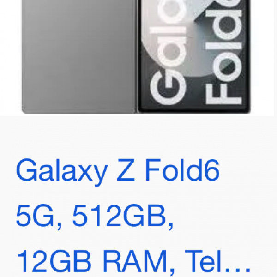Click 'RAM,' in the listing title

[x=139, y=262]
